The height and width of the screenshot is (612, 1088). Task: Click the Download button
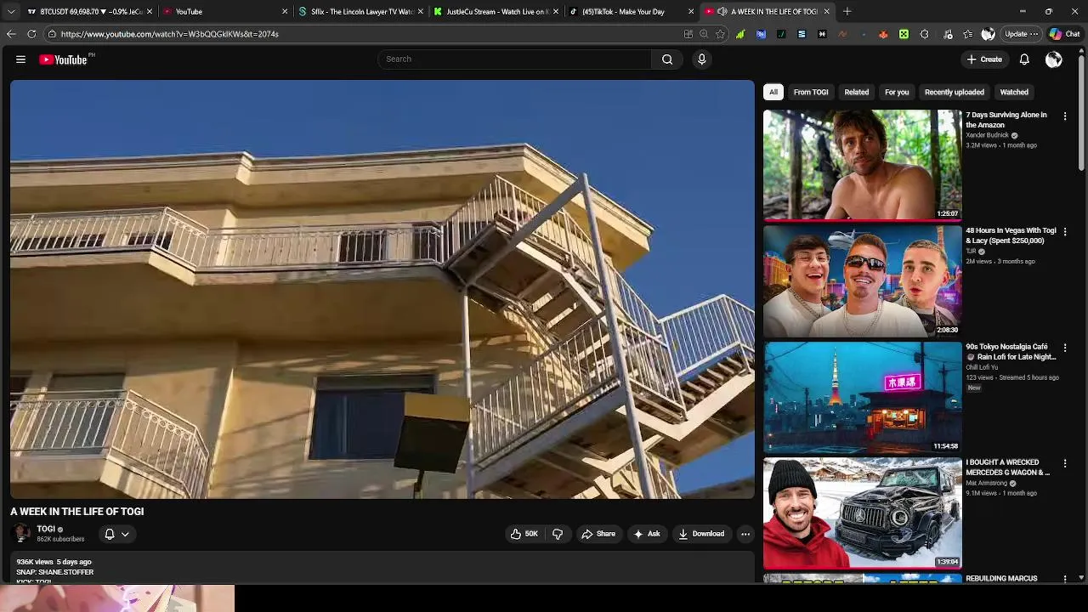(701, 534)
